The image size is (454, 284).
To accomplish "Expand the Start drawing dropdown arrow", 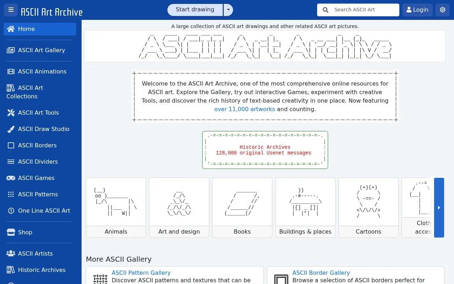I will pyautogui.click(x=228, y=10).
